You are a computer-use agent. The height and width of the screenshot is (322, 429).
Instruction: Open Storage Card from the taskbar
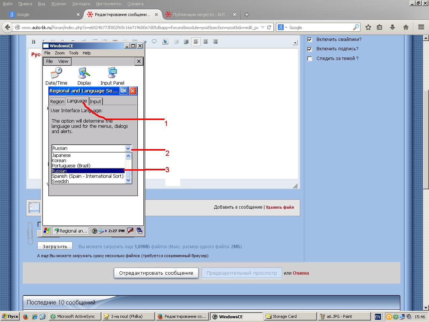[290, 316]
